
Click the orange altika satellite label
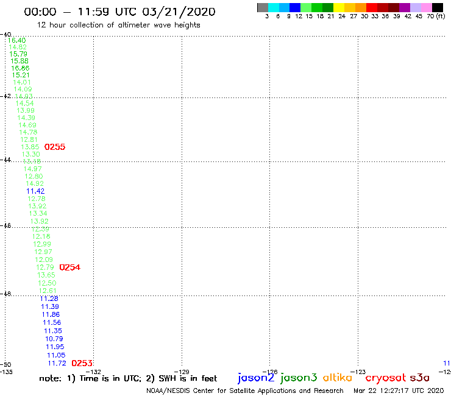338,378
